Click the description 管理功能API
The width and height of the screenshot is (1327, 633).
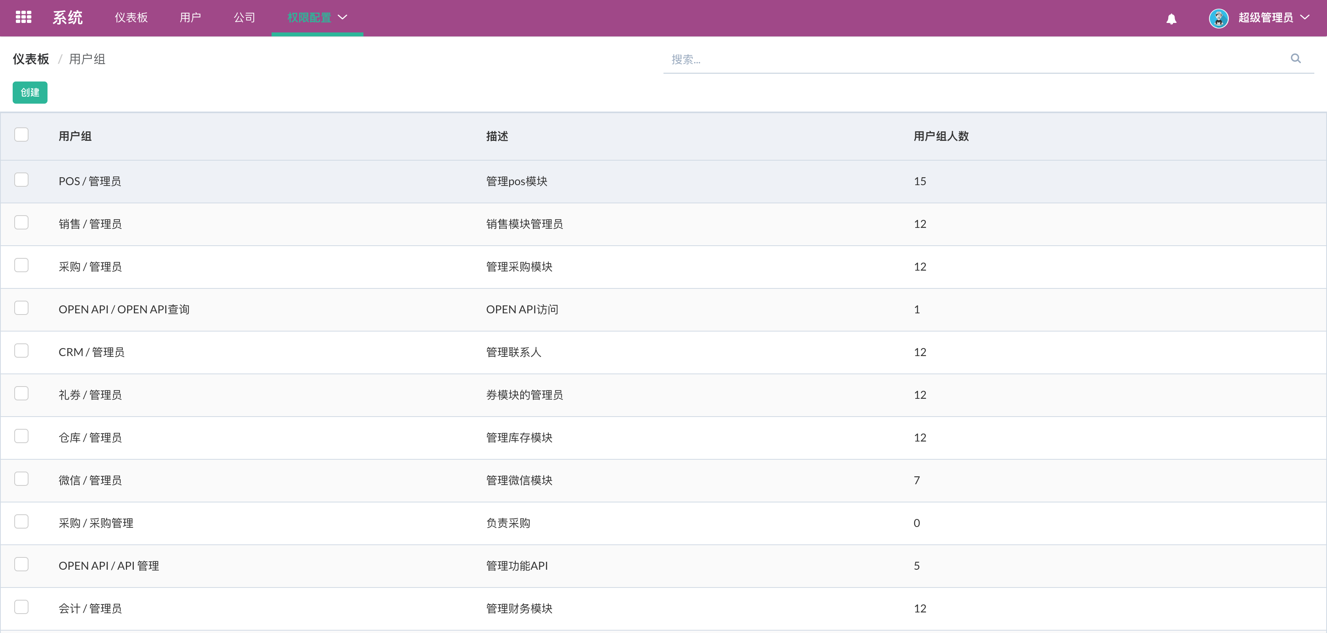517,566
